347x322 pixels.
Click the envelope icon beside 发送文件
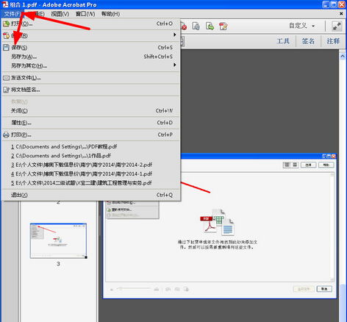[x=6, y=78]
